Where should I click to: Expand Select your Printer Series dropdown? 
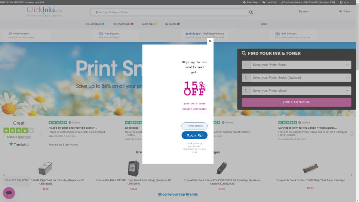tap(296, 78)
